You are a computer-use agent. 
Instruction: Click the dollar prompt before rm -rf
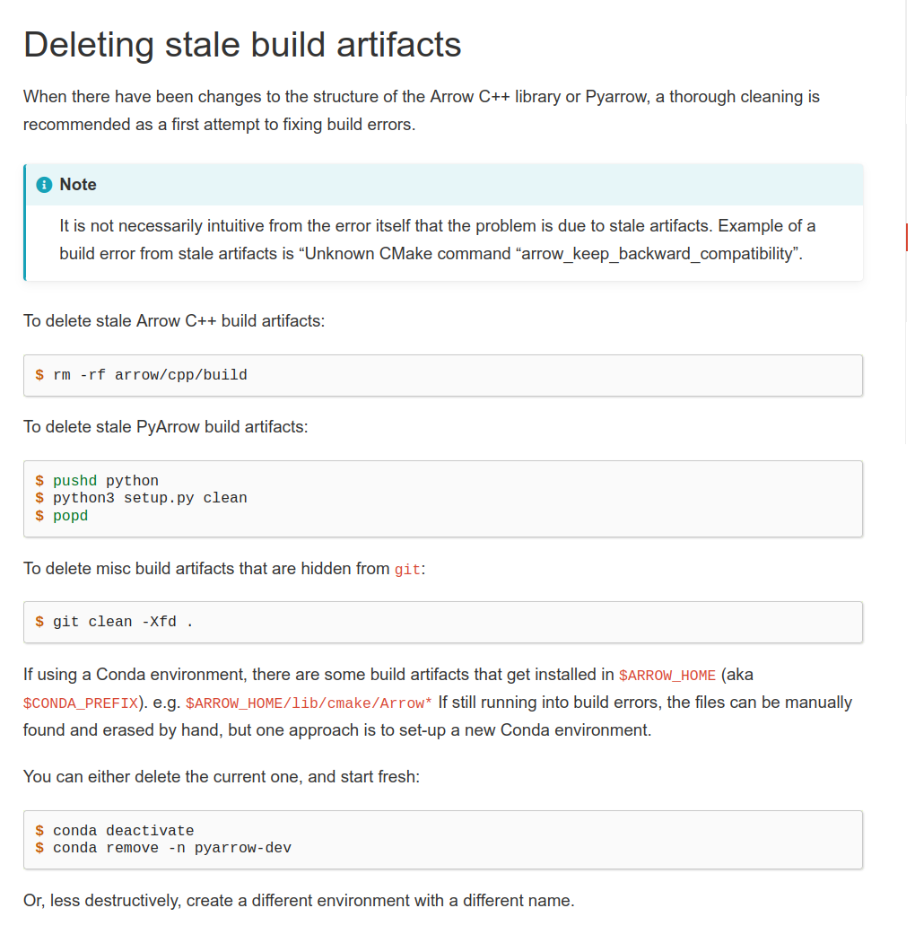[x=39, y=375]
